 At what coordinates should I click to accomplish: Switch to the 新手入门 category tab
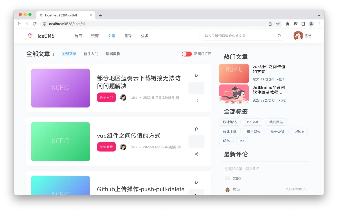pos(91,53)
